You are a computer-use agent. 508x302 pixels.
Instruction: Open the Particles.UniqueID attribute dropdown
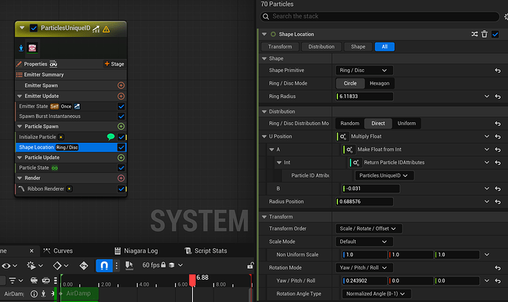pos(384,175)
